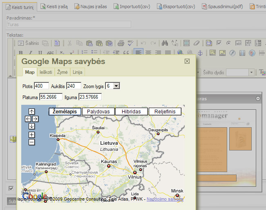Toggle Bold formatting
The height and width of the screenshot is (210, 266).
[x=21, y=53]
